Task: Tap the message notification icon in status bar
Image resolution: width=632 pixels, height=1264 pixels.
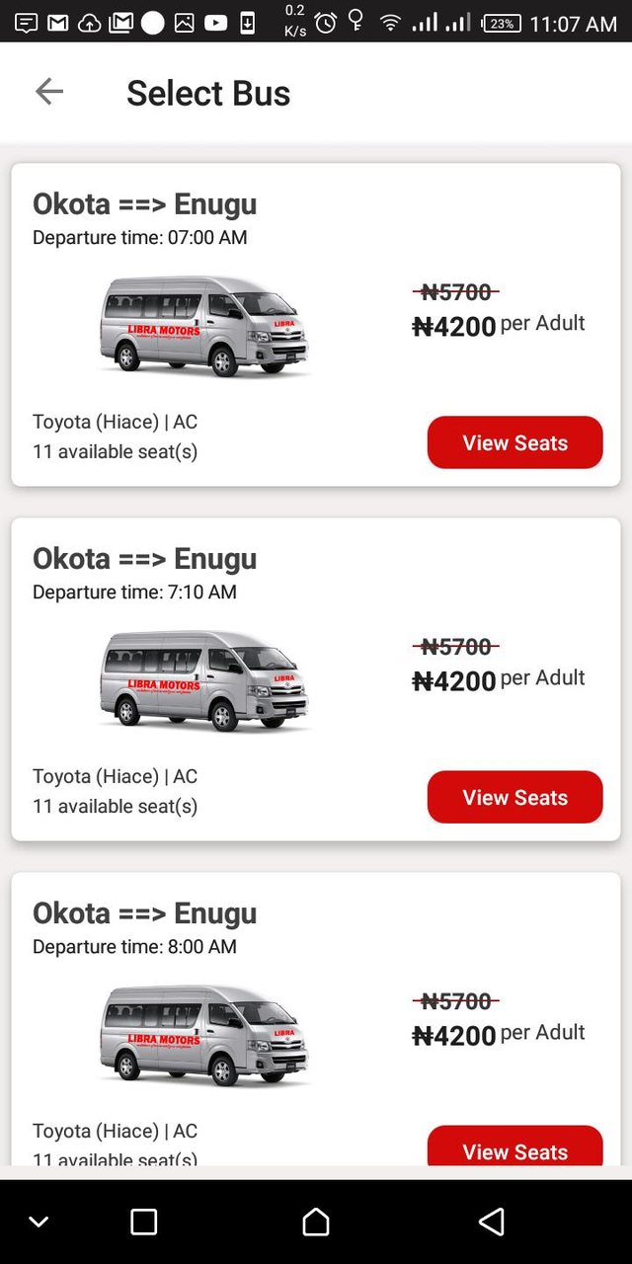Action: [x=27, y=23]
